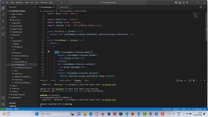This screenshot has height=117, width=208.
Task: Open the launch profile dropdown next to plus
Action: click(187, 80)
